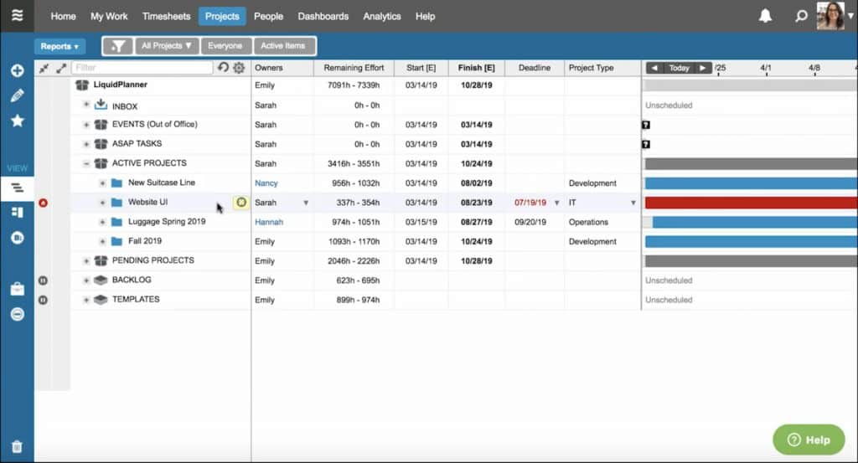
Task: Open the column settings gear icon
Action: coord(239,68)
